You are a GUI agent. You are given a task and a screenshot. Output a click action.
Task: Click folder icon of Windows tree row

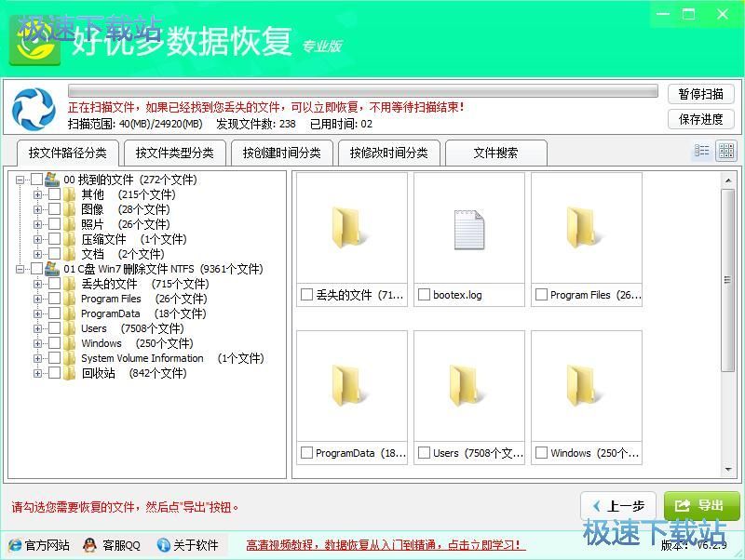pyautogui.click(x=69, y=343)
